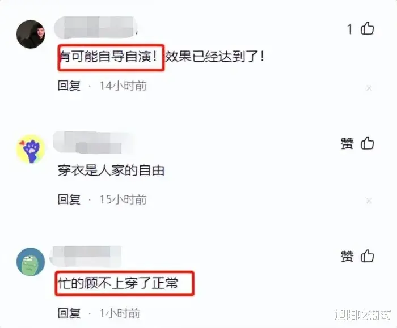Dismiss the 14小时前 comment with the X
397x328 pixels.
point(369,88)
